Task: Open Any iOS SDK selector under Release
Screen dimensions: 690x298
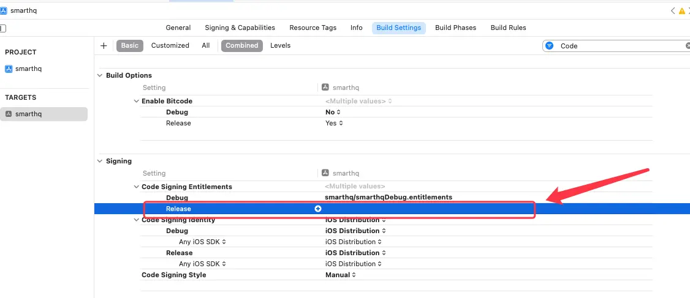Action: coord(202,264)
